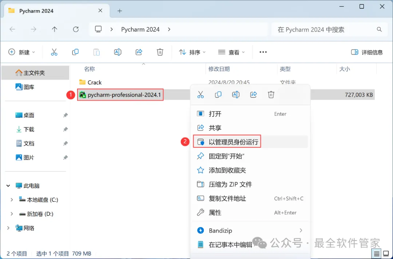Choose 添加到收藏夹 in the context menu
Image resolution: width=393 pixels, height=259 pixels.
(x=251, y=170)
